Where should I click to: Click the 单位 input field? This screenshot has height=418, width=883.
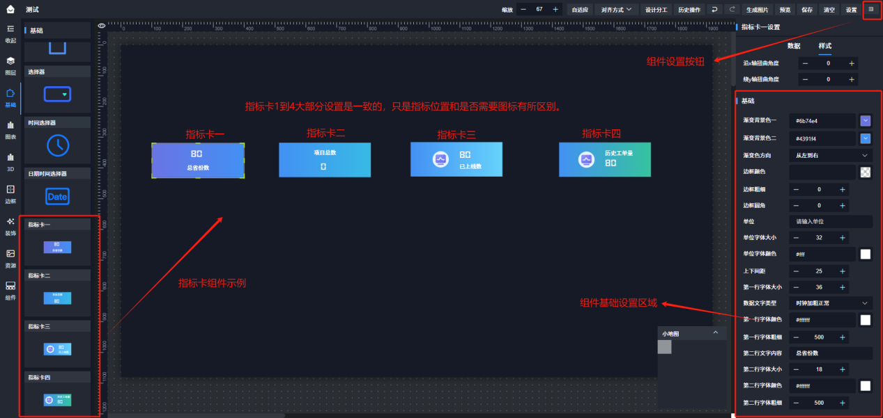tap(831, 221)
